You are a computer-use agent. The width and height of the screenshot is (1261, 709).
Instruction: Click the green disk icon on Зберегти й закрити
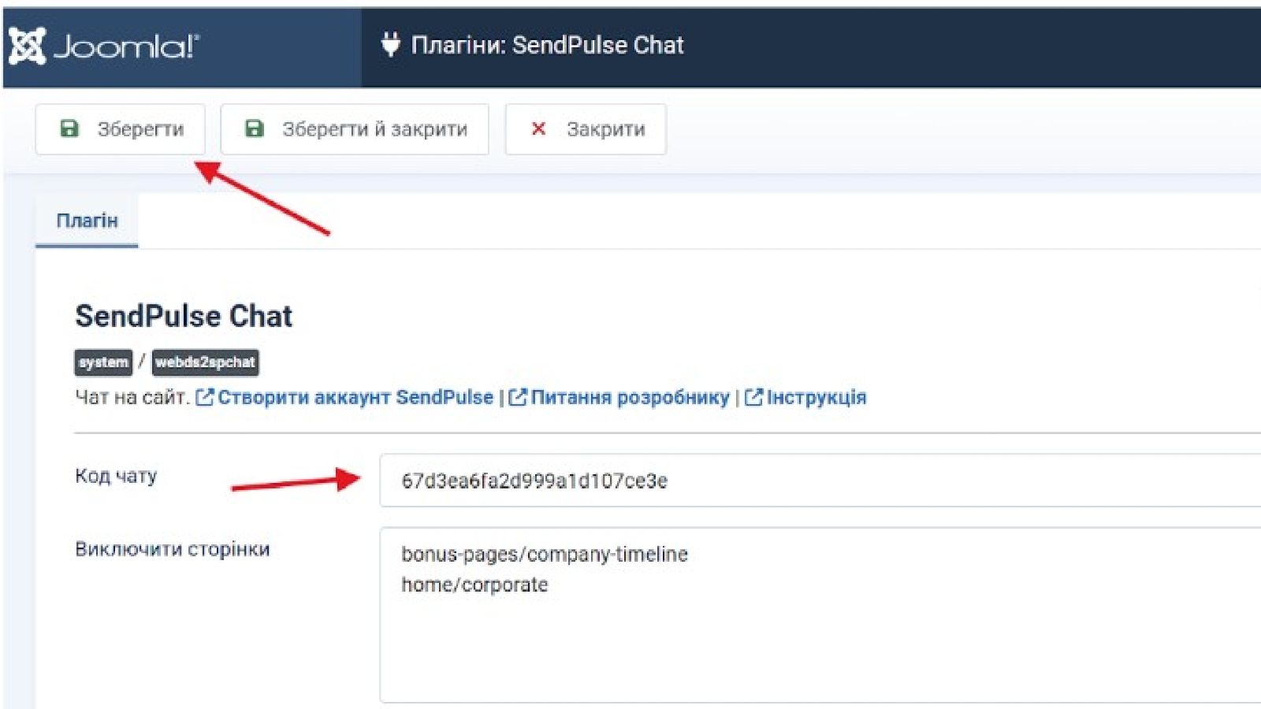click(255, 128)
